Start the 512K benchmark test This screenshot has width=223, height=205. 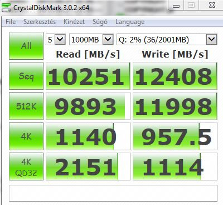26,106
